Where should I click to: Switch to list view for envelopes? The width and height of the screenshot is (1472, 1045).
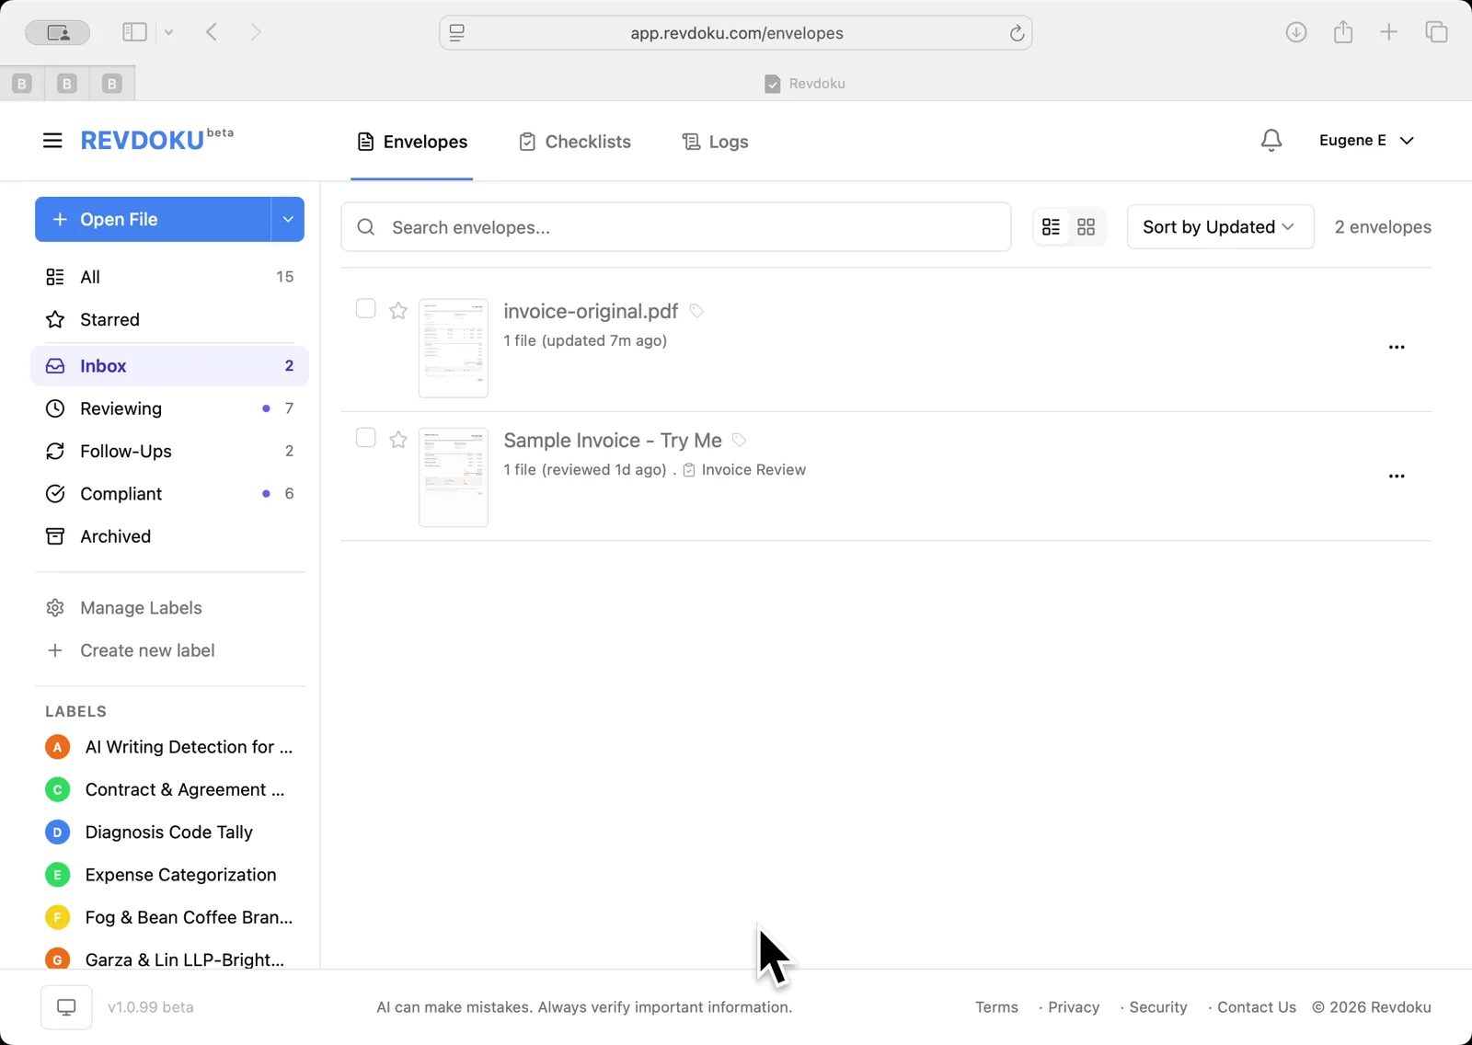pyautogui.click(x=1051, y=226)
